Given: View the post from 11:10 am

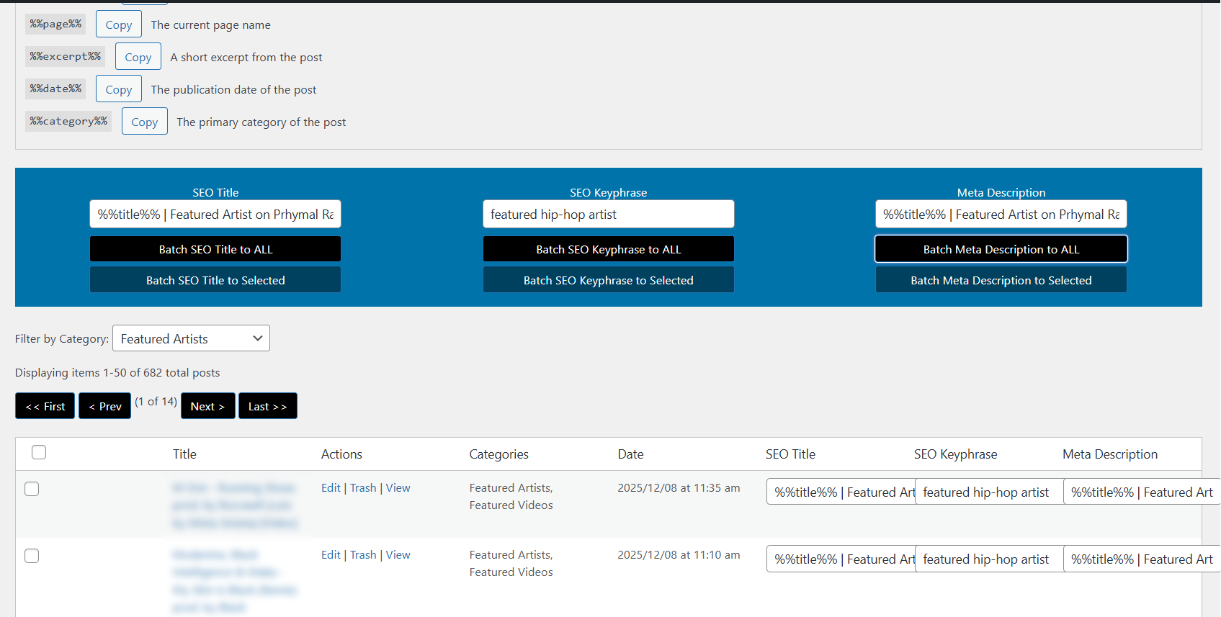Looking at the screenshot, I should (398, 555).
